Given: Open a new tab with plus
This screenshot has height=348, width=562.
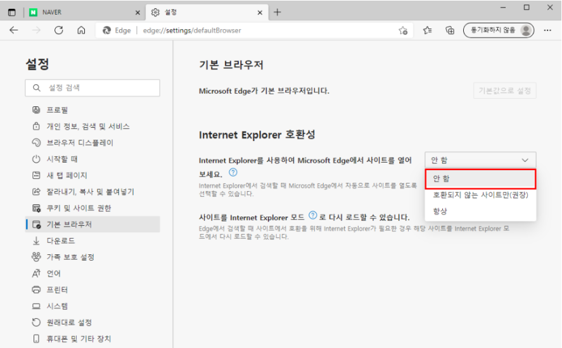Looking at the screenshot, I should point(278,12).
